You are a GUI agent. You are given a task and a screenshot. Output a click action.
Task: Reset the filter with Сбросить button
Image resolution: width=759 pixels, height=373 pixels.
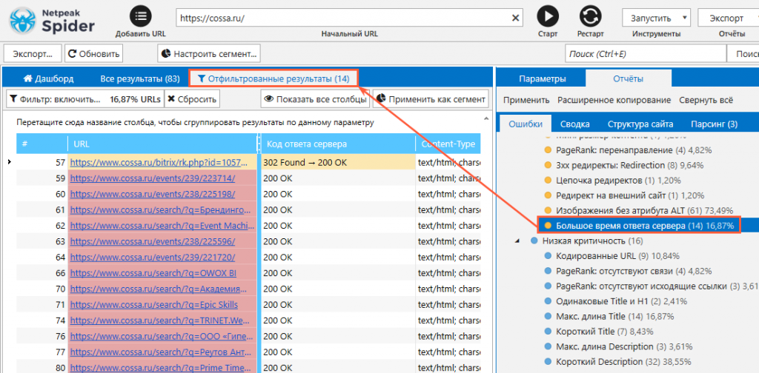click(x=191, y=99)
